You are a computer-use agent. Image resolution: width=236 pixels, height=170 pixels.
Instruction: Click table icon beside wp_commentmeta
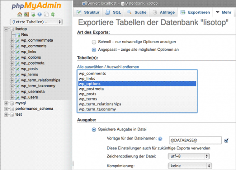click(x=18, y=41)
